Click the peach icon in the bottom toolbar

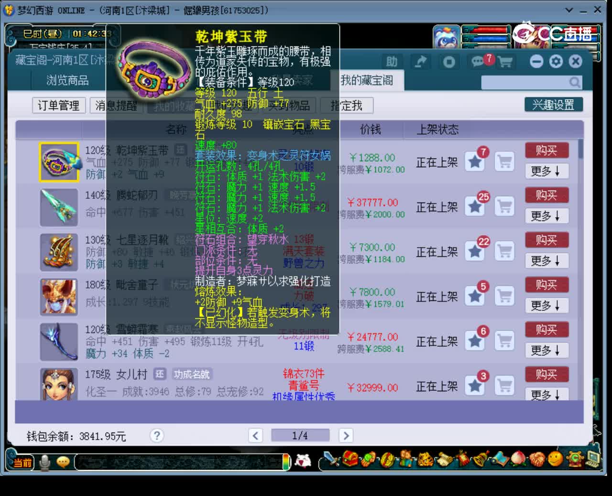point(518,460)
